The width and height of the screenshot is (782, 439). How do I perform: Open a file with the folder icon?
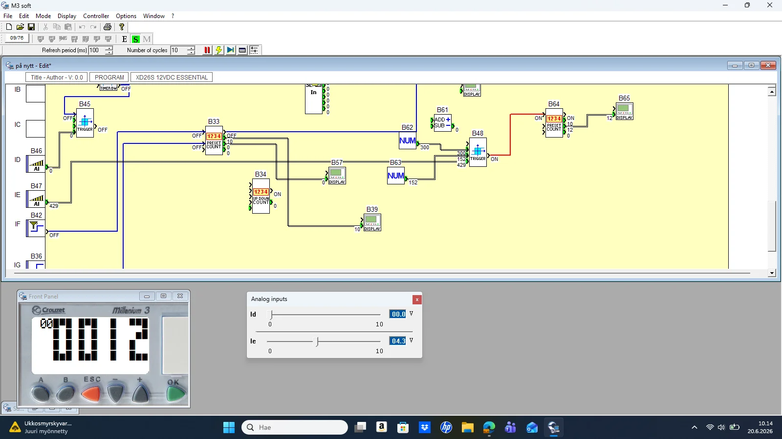20,27
